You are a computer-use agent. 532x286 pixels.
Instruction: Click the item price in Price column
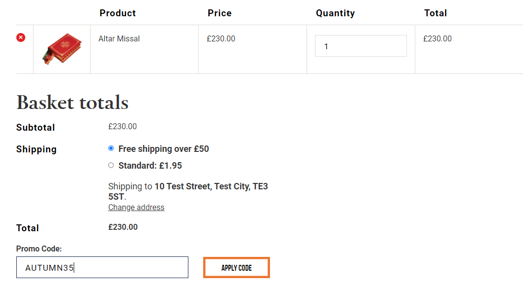(221, 38)
